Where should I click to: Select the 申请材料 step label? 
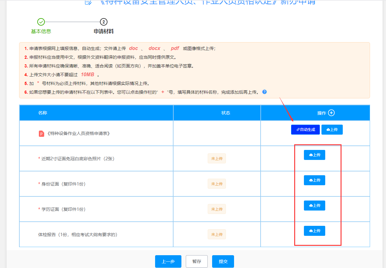[104, 31]
